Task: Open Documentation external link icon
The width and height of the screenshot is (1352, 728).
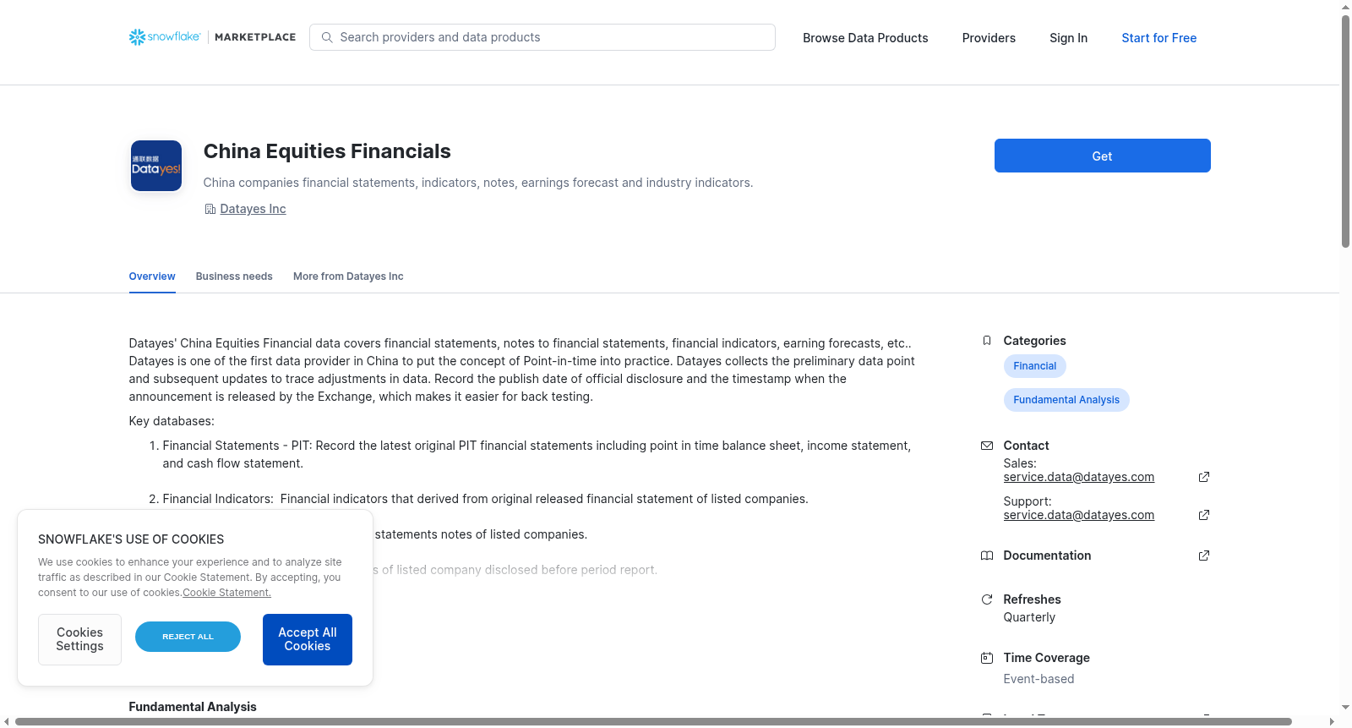Action: [1204, 556]
